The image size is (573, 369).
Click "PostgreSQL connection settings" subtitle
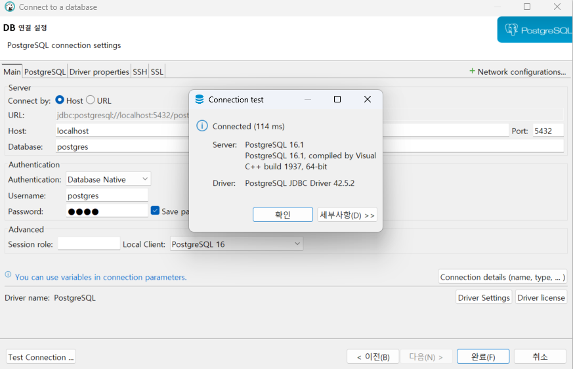(x=64, y=45)
